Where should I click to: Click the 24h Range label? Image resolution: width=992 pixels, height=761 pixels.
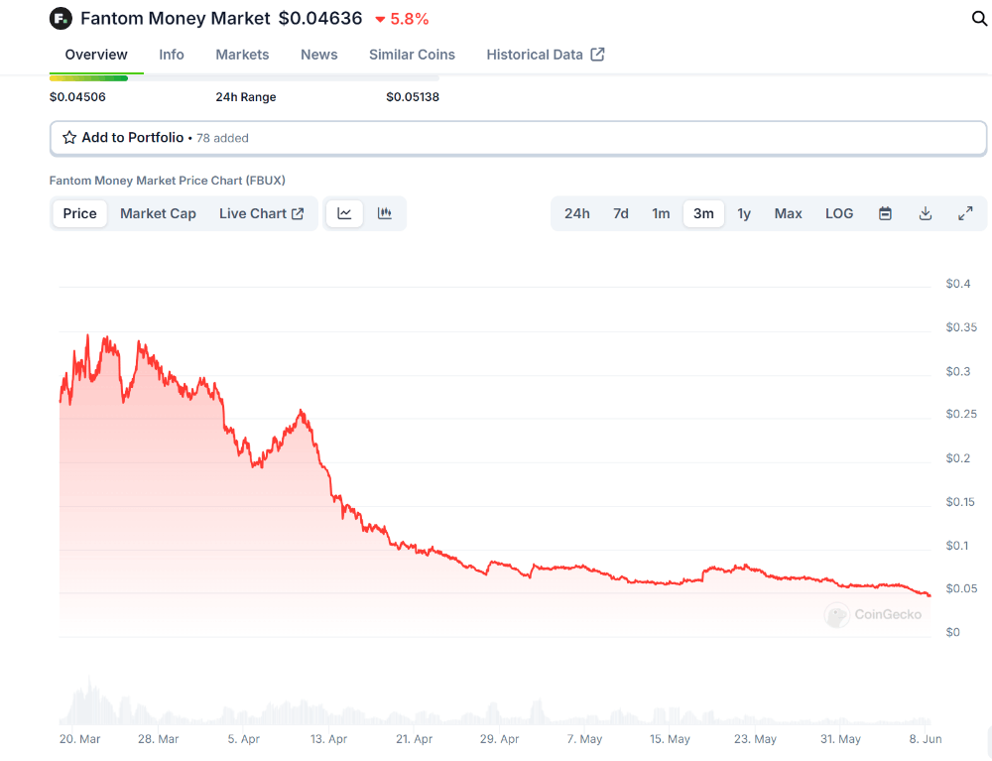point(246,97)
